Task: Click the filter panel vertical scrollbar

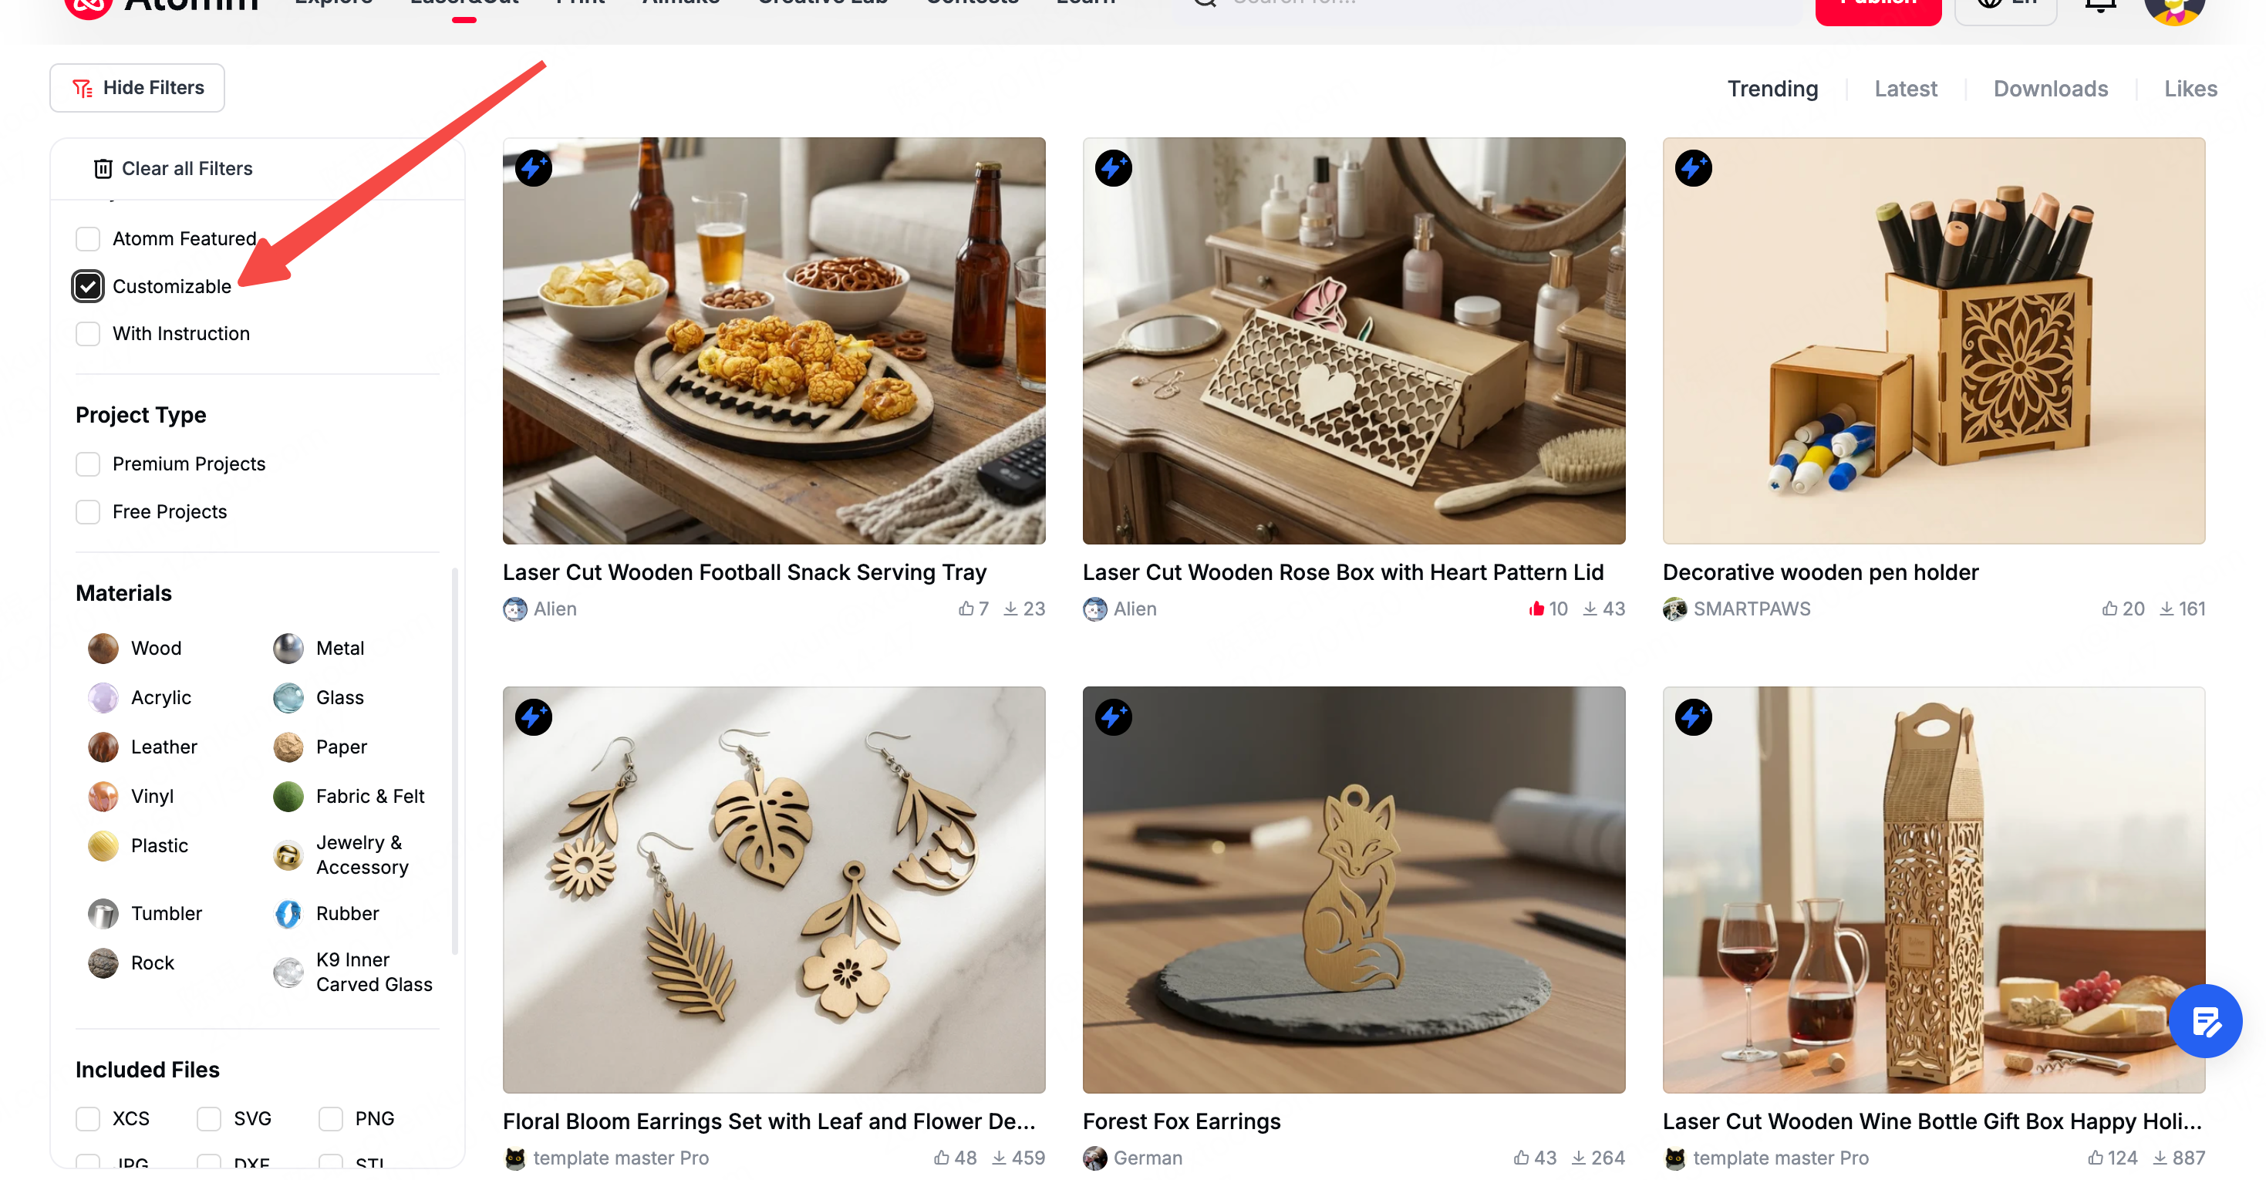Action: click(x=455, y=761)
